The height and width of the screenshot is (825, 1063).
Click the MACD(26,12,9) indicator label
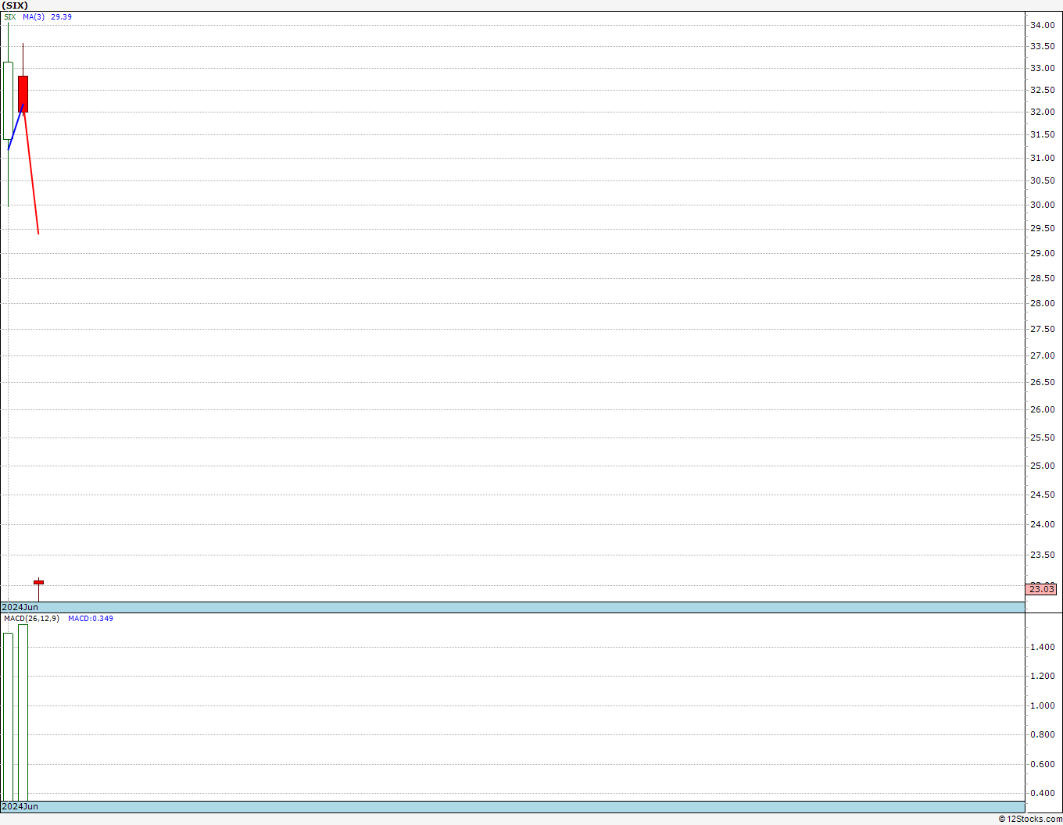[31, 618]
